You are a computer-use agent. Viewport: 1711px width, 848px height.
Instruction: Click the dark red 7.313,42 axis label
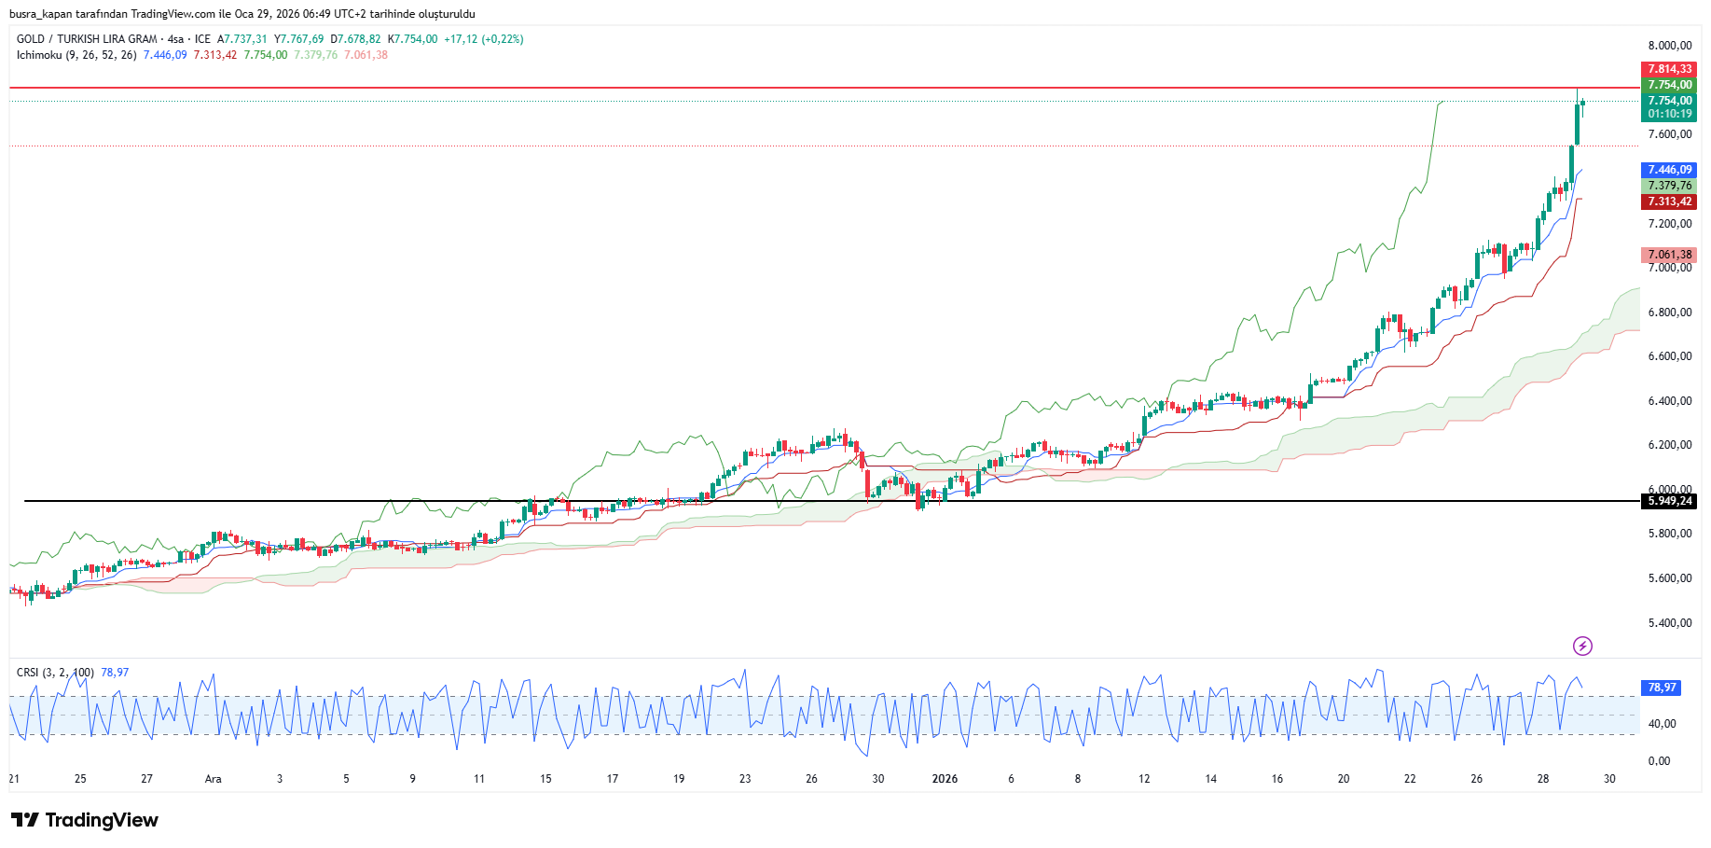(x=1668, y=202)
